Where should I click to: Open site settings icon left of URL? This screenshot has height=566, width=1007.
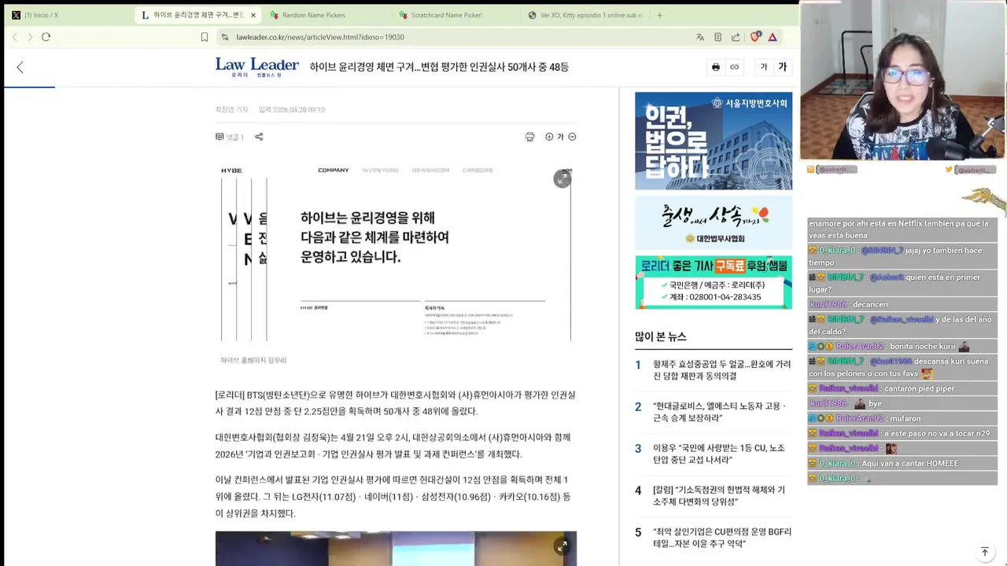click(x=225, y=37)
